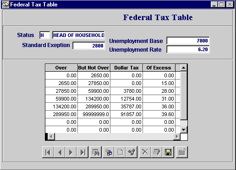Select But Not Over cell 27850.00
Image resolution: width=236 pixels, height=170 pixels.
[94, 83]
